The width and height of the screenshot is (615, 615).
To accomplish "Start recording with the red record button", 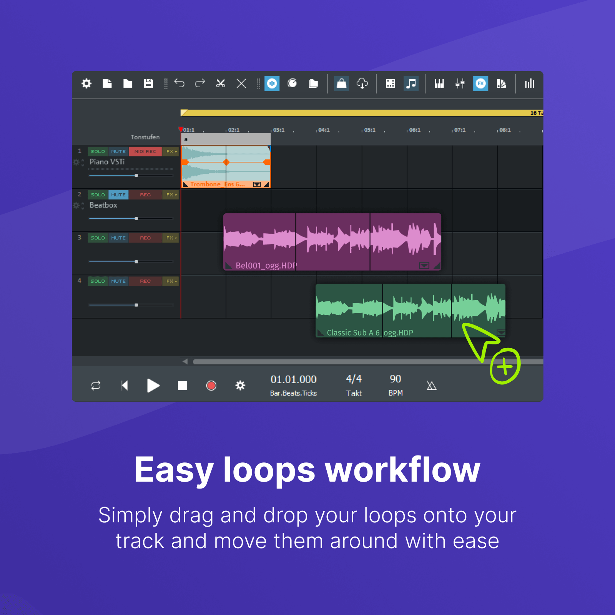I will 211,386.
